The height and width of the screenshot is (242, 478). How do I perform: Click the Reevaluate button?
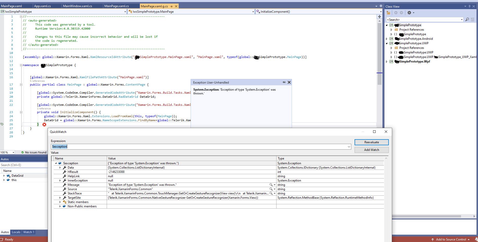tap(371, 142)
